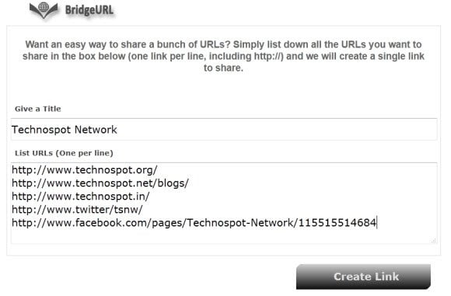Click the resize grip of the URL textarea
451x296 pixels.
coord(433,241)
